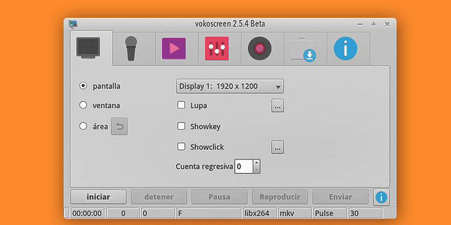Maximize the vokoscreen window with plus
This screenshot has width=451, height=225.
pos(374,25)
